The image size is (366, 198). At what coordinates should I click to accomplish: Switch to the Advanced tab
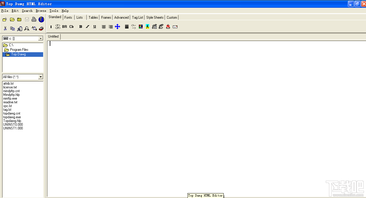[x=121, y=18]
